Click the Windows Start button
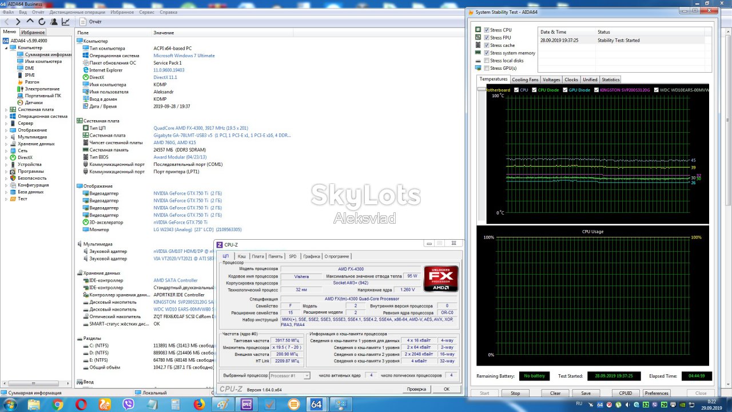The image size is (732, 412). click(11, 404)
